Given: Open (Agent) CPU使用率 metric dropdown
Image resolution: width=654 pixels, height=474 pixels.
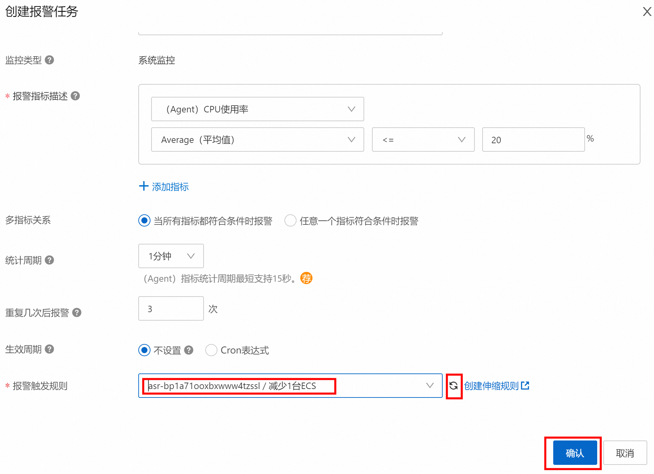Looking at the screenshot, I should coord(257,109).
